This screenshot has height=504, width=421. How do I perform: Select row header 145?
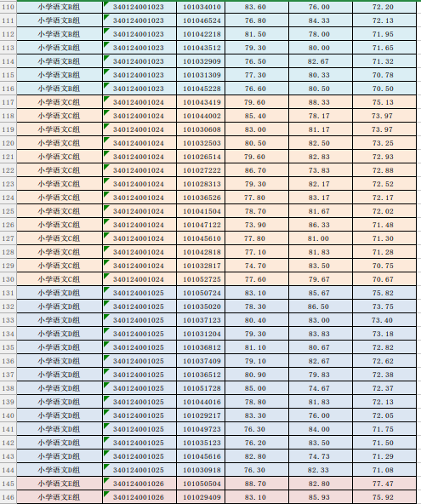(x=8, y=484)
